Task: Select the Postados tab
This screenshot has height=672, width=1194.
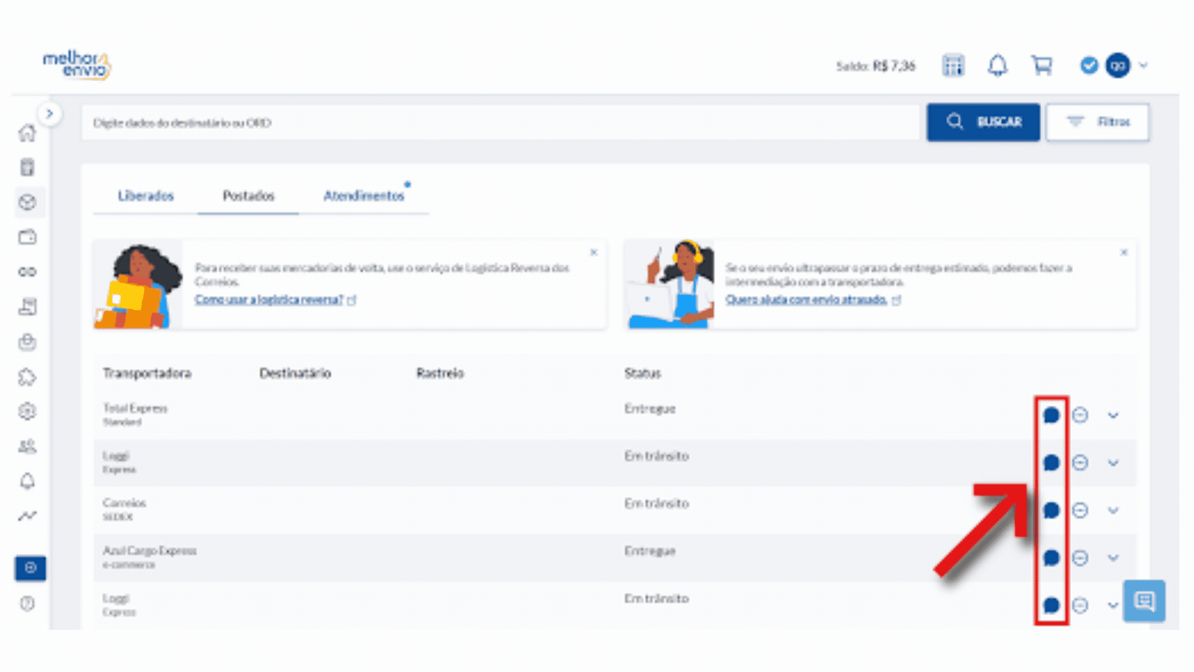Action: click(248, 195)
